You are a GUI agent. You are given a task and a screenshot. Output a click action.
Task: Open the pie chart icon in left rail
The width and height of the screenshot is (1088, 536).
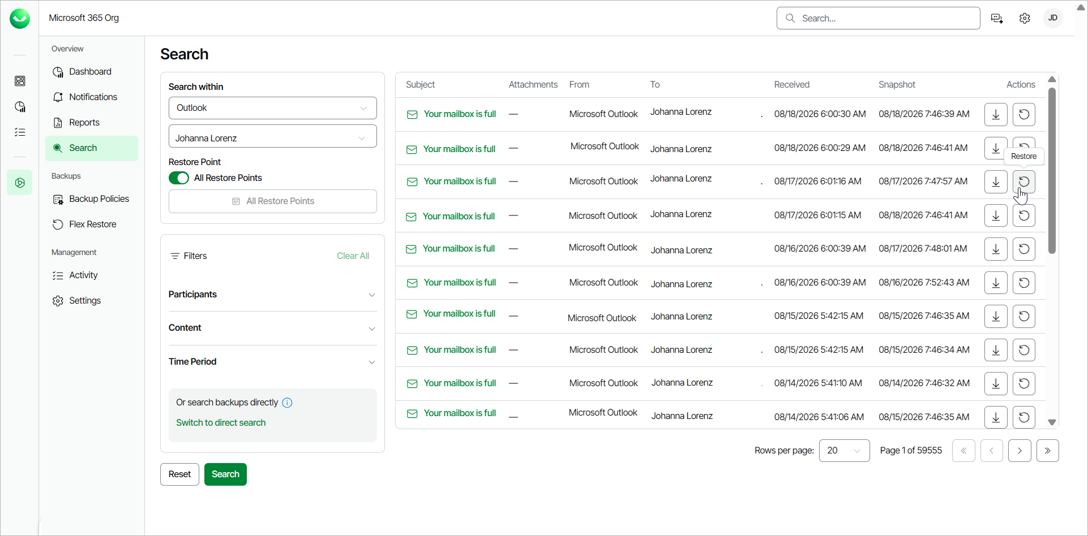tap(20, 107)
